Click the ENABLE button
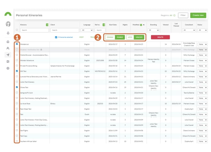Image resolution: width=211 pixels, height=152 pixels. 120,37
